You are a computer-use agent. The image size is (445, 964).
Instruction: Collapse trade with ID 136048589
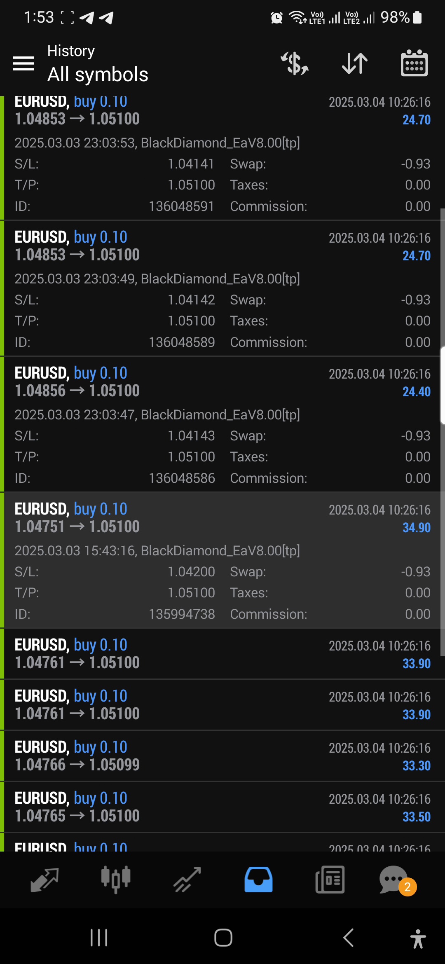click(x=222, y=288)
